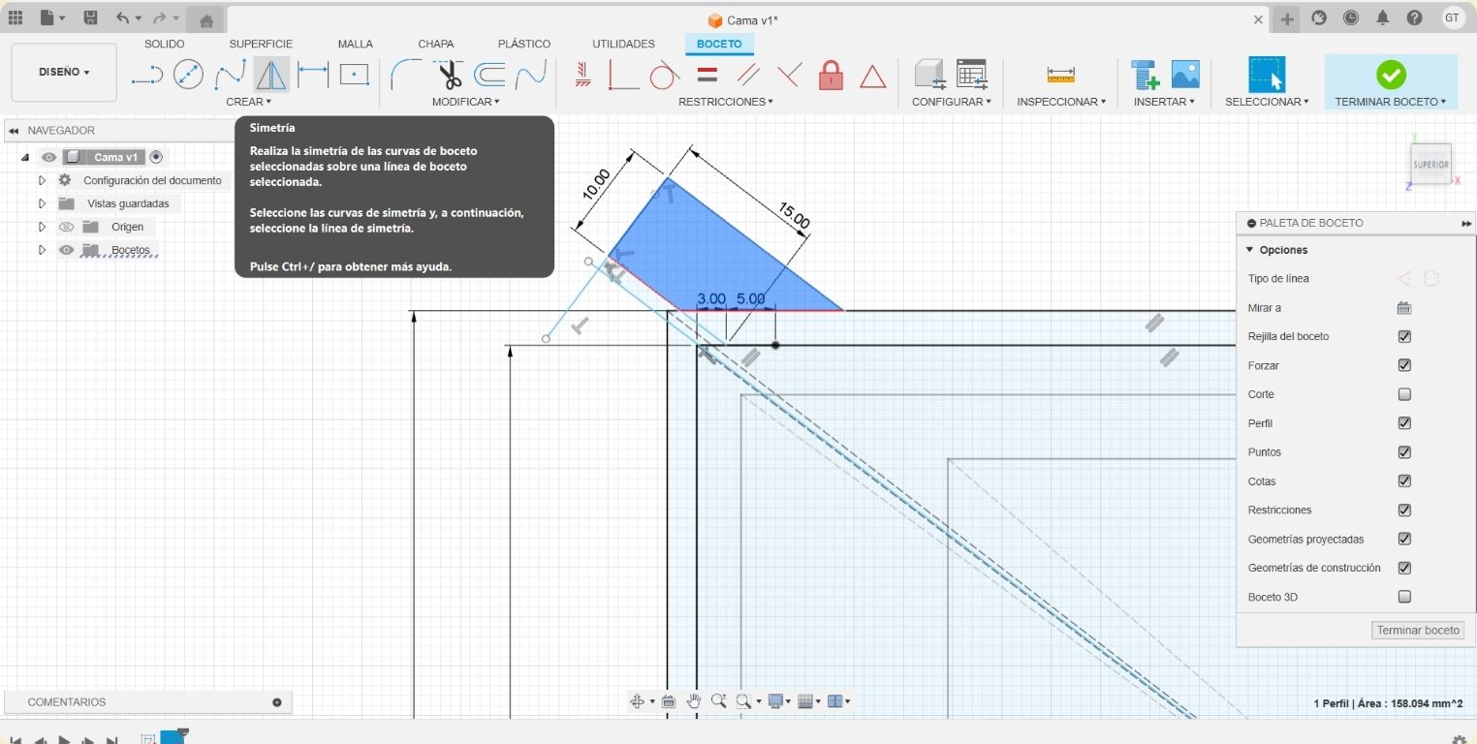
Task: Select the Circle tool in CREAR
Action: click(188, 75)
